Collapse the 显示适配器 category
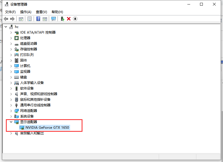This screenshot has width=223, height=162. 11,122
